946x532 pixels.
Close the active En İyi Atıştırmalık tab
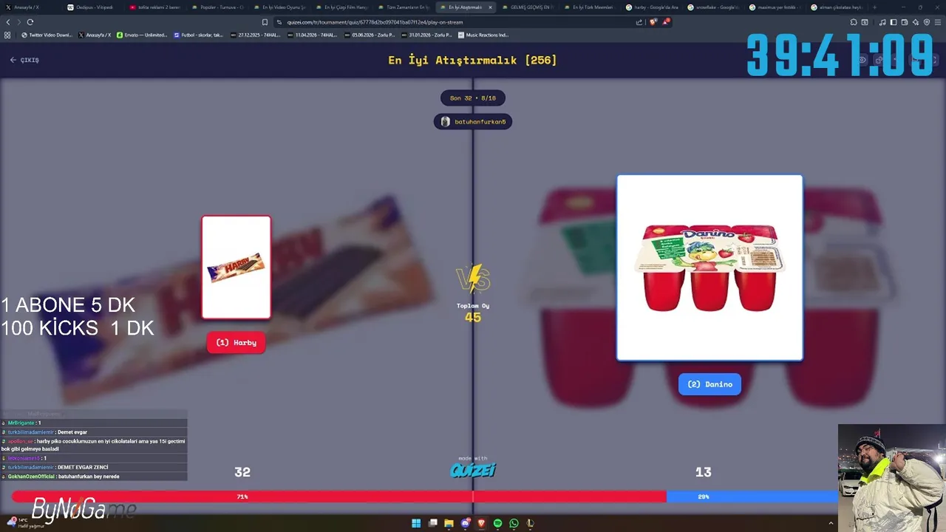[x=490, y=7]
